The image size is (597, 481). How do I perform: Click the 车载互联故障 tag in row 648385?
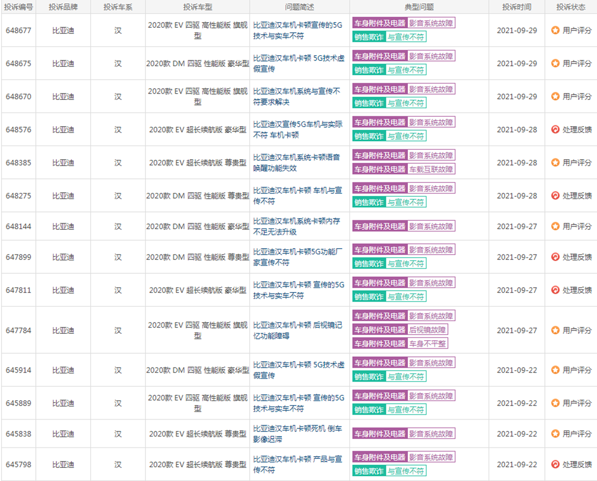point(431,169)
